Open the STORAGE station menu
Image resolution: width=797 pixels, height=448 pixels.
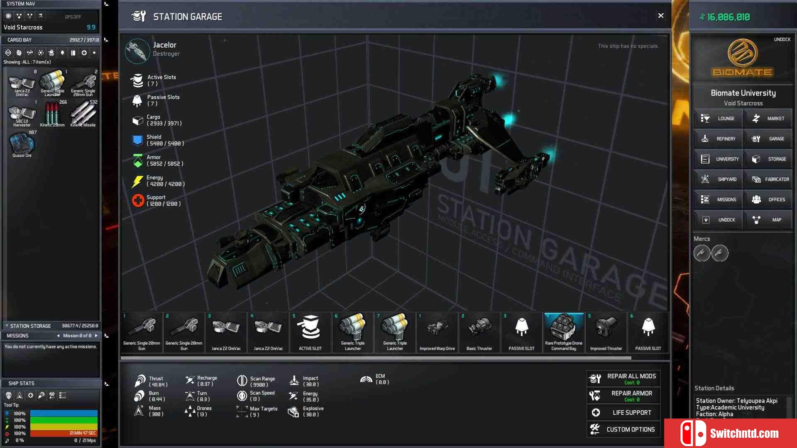pos(768,159)
